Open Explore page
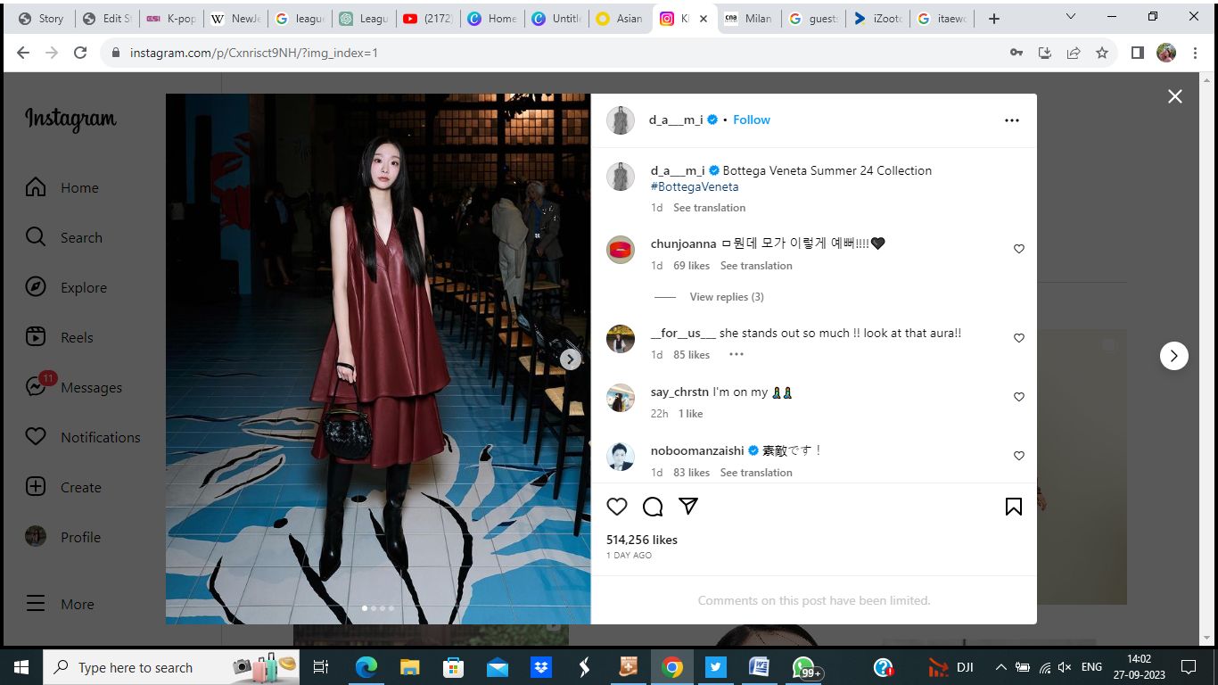Viewport: 1218px width, 685px height. coord(66,287)
